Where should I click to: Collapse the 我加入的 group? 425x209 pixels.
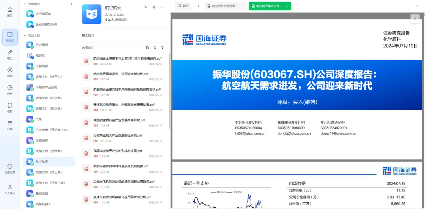(25, 35)
